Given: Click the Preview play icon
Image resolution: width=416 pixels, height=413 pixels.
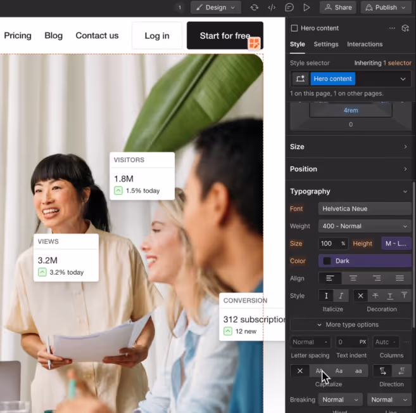Looking at the screenshot, I should tap(306, 8).
